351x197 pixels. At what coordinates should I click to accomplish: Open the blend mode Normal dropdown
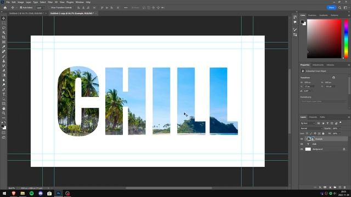312,129
